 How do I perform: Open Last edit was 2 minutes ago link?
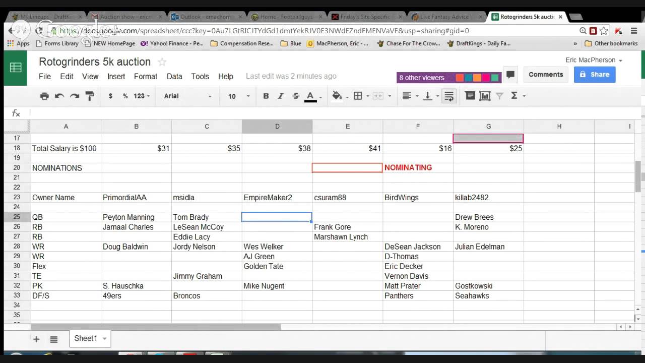(291, 76)
